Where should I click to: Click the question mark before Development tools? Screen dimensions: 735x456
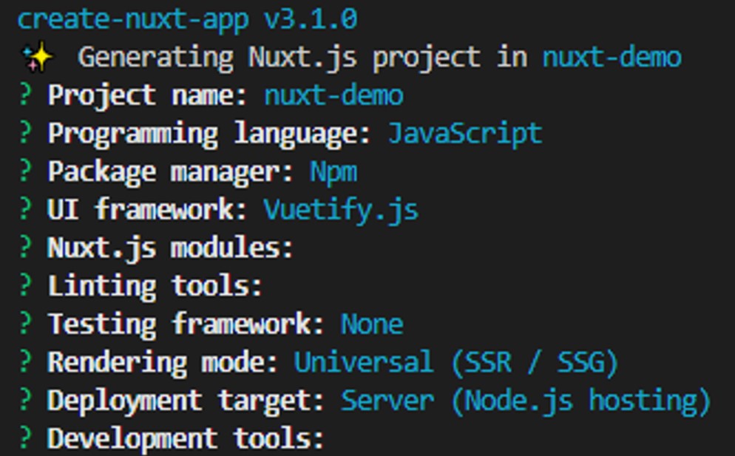tap(22, 438)
